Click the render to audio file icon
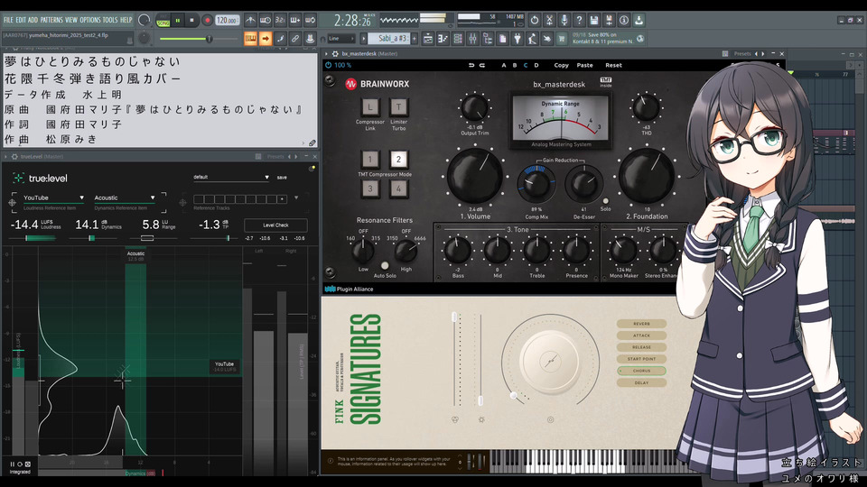 pyautogui.click(x=610, y=21)
